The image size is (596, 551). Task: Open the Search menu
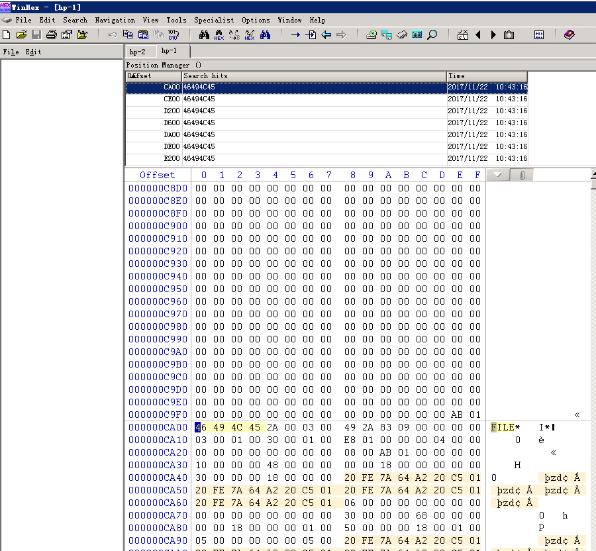75,20
